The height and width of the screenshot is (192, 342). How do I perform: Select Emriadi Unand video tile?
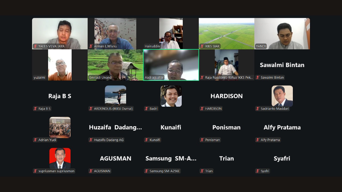click(115, 65)
